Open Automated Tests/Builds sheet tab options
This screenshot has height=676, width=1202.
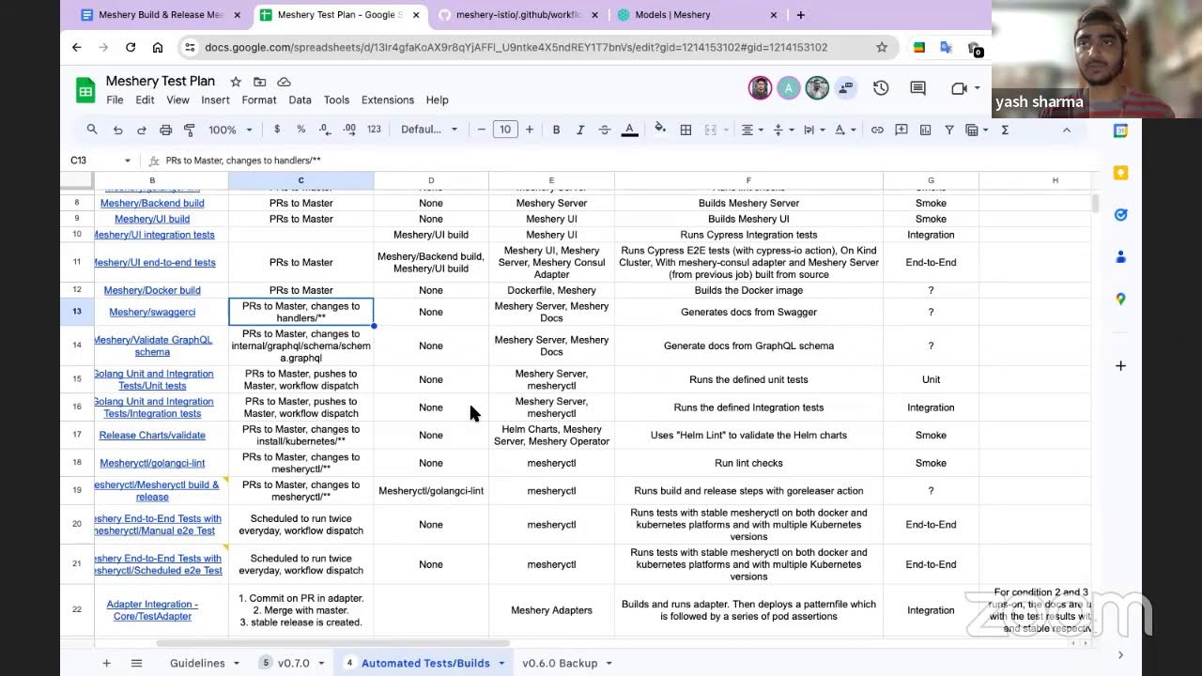501,663
